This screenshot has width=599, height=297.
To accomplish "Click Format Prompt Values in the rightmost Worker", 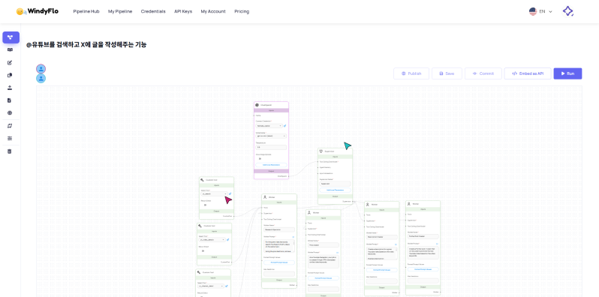I will [x=423, y=269].
